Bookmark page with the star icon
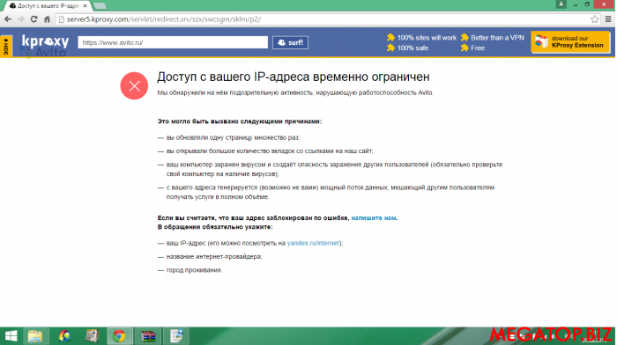617x345 pixels. point(595,19)
